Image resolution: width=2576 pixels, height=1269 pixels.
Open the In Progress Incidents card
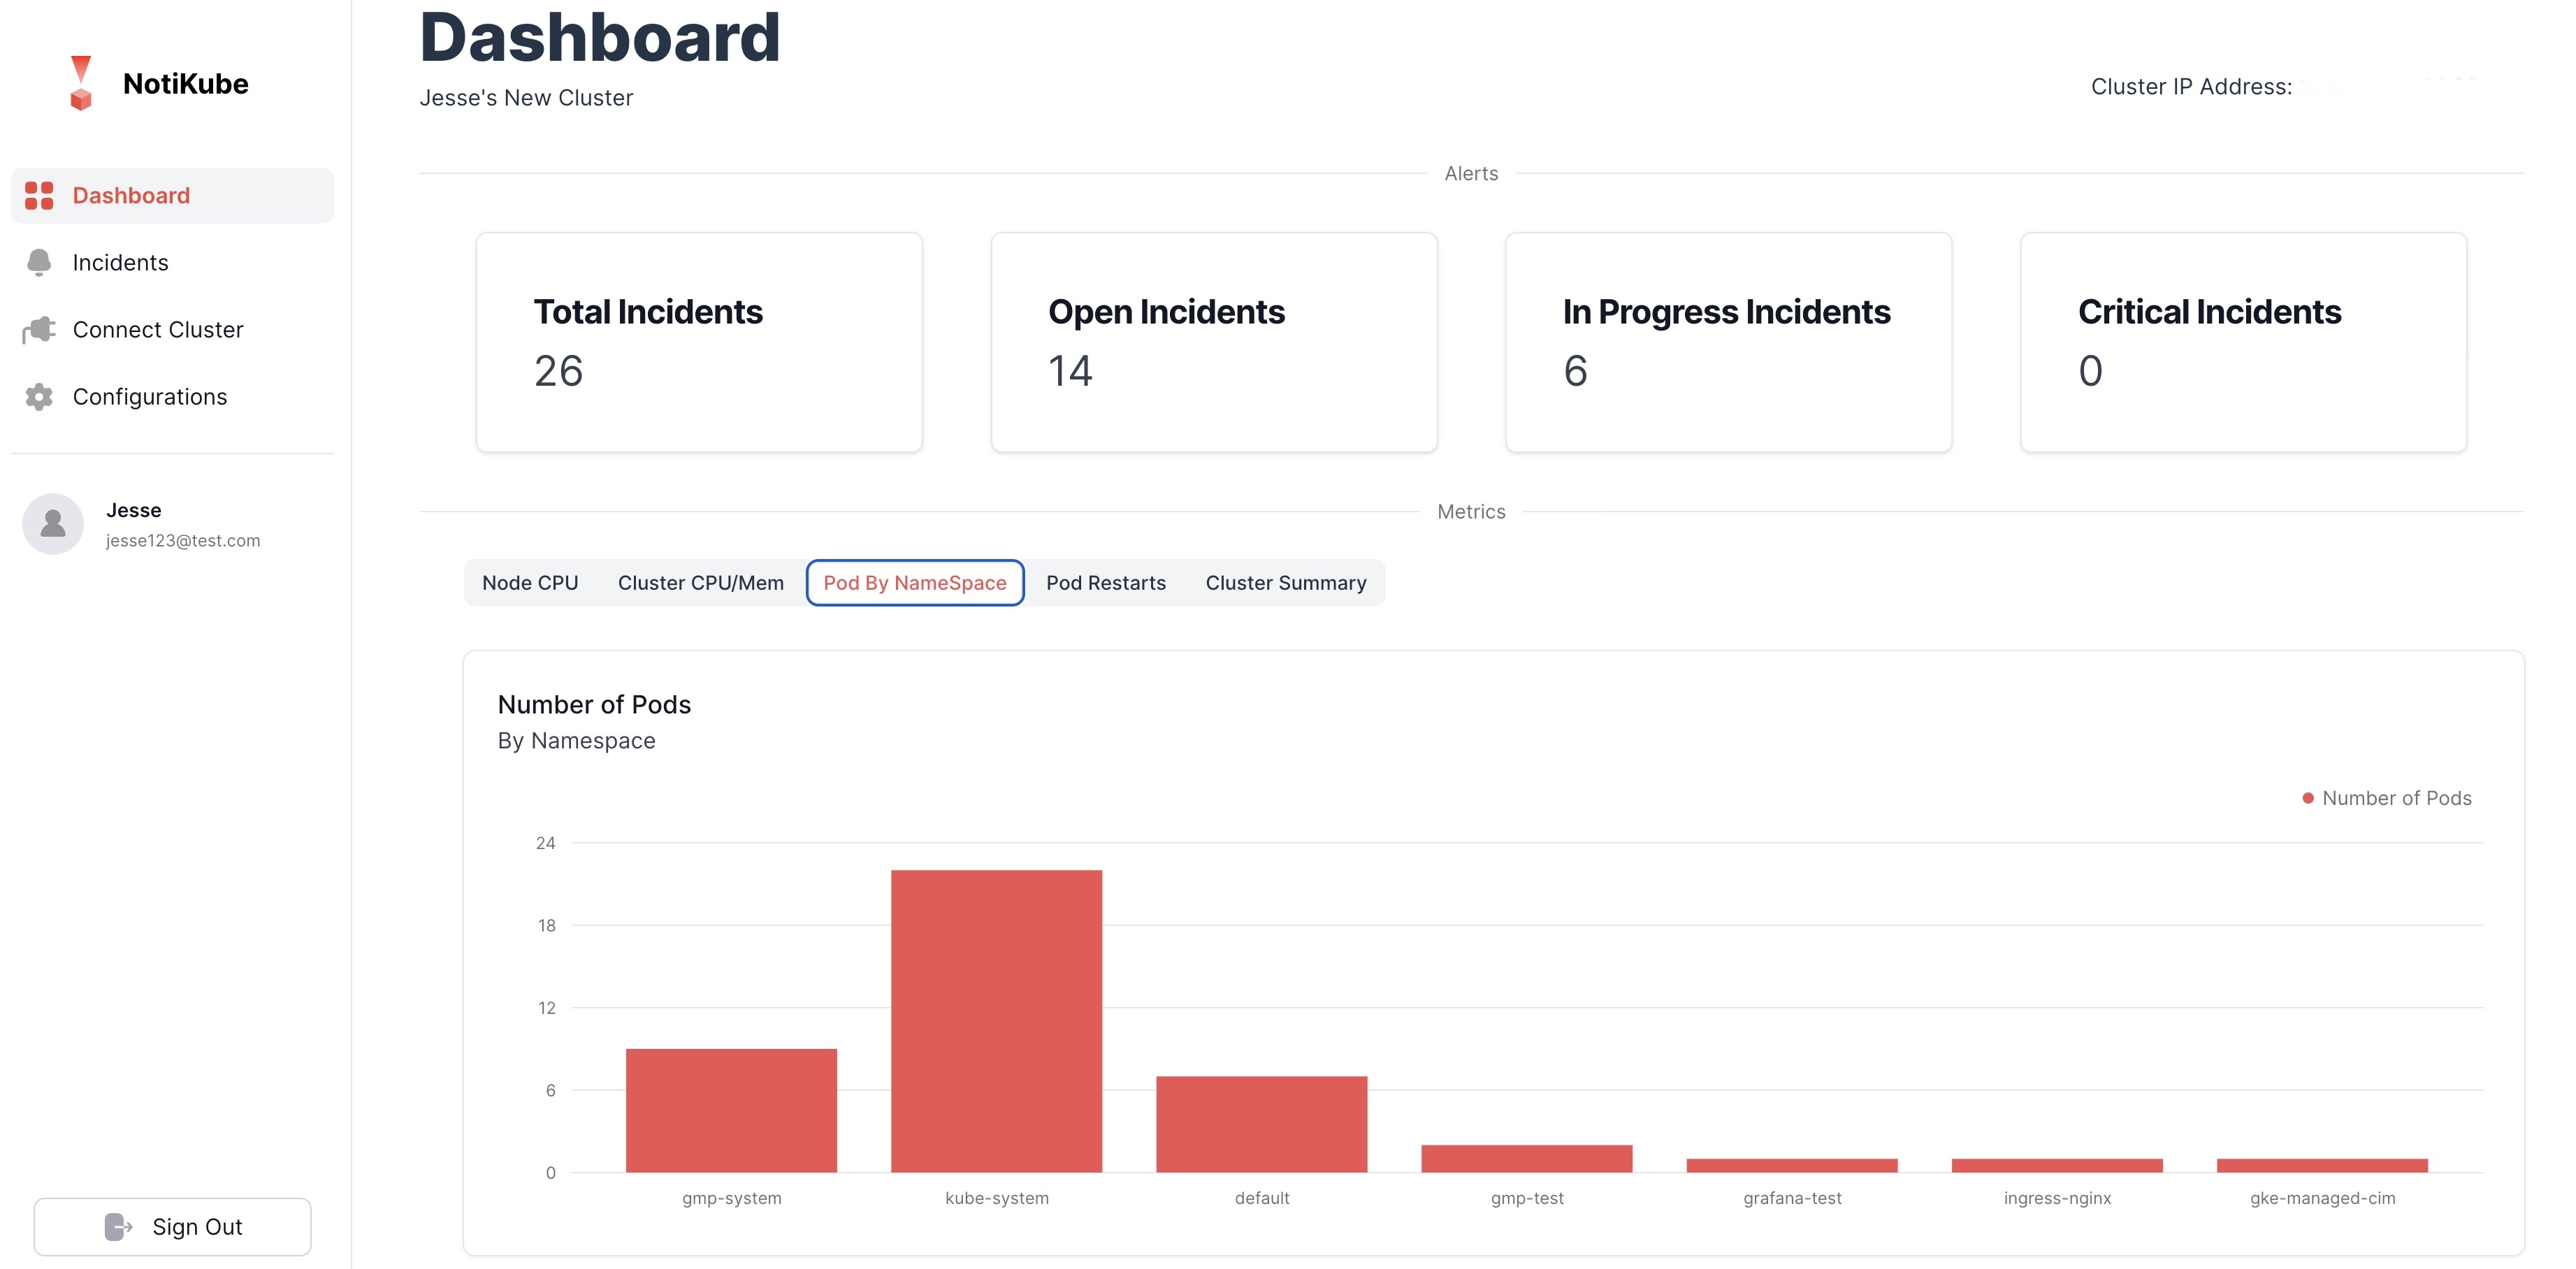(1729, 342)
